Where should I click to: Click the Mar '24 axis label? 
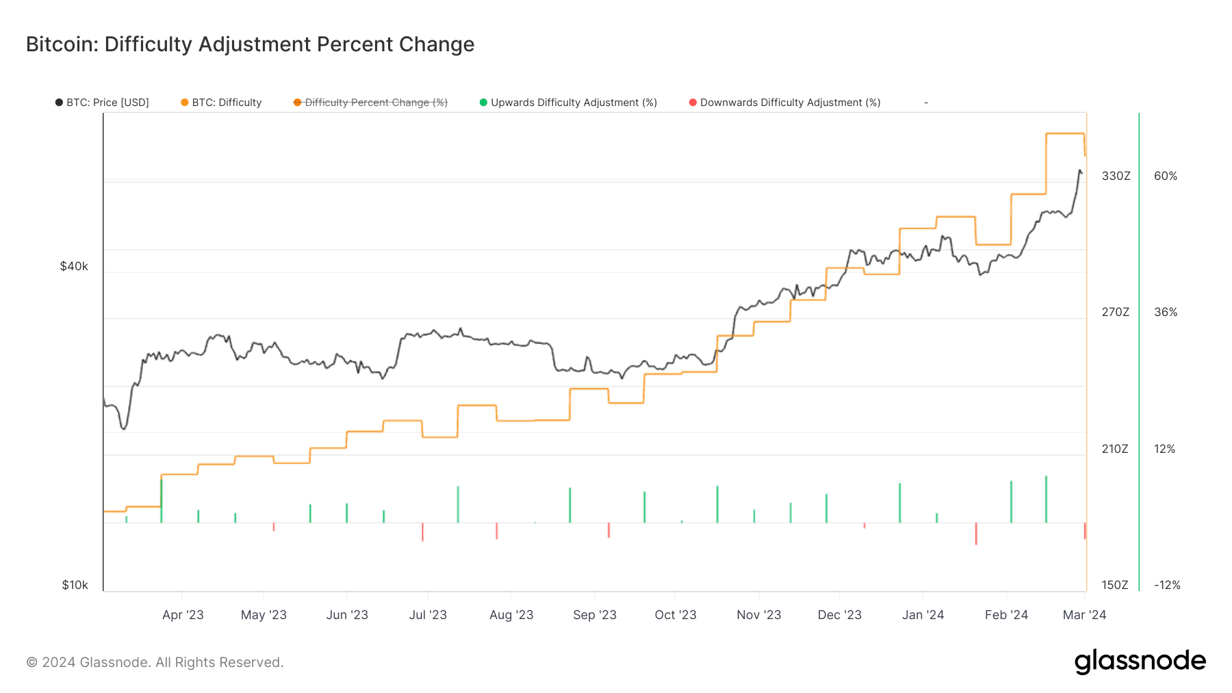tap(1084, 614)
